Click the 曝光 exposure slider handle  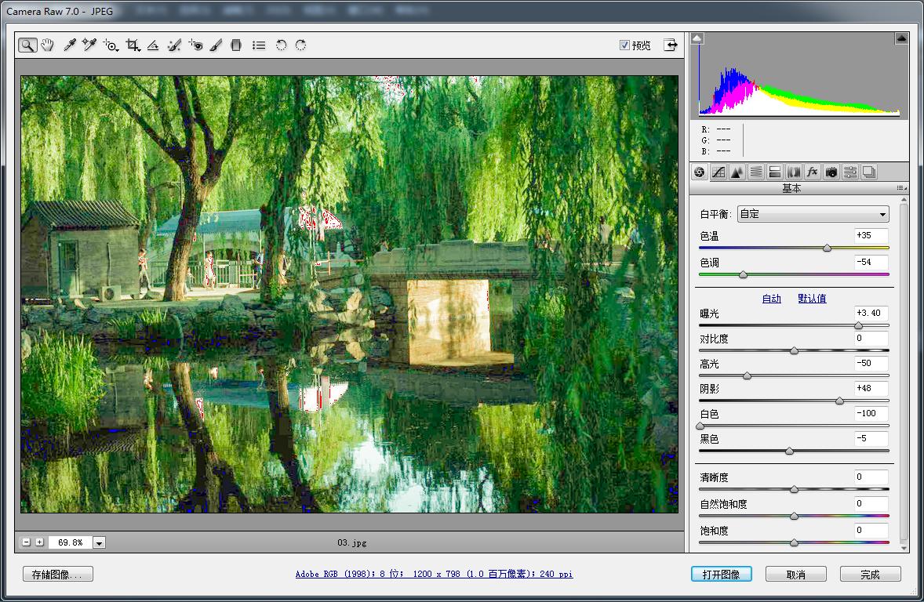click(x=859, y=325)
